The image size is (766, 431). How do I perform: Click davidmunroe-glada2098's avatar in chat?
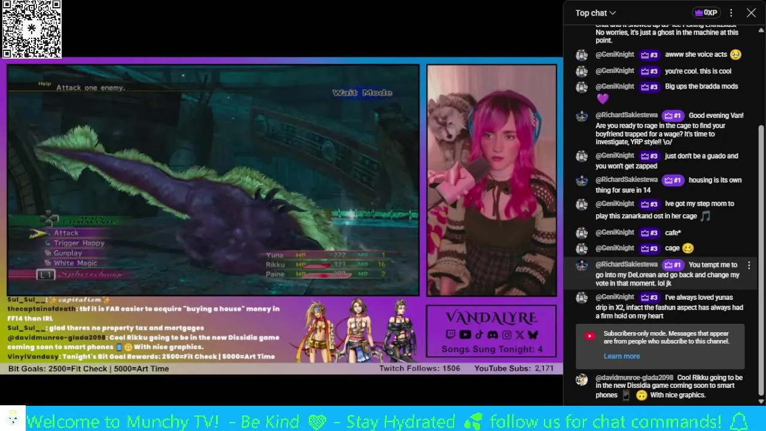pyautogui.click(x=581, y=380)
